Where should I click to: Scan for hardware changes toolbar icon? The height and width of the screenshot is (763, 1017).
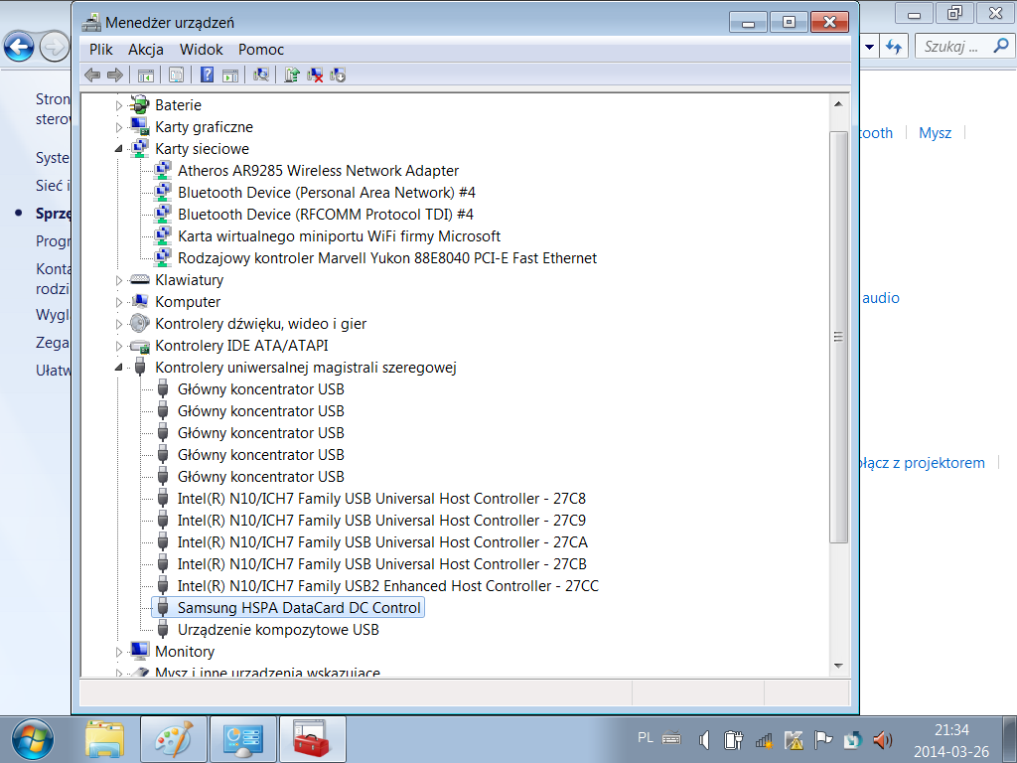[x=261, y=76]
